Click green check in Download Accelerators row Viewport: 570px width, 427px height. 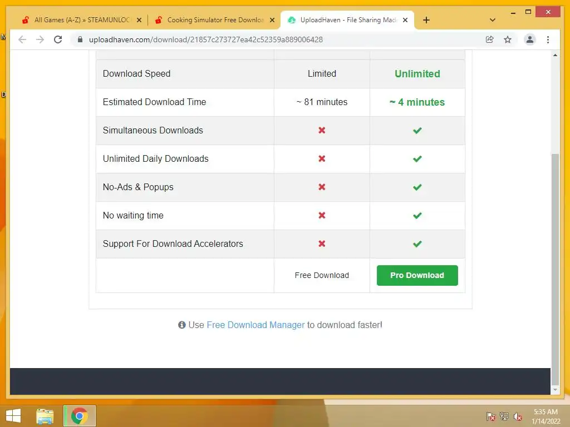tap(417, 244)
